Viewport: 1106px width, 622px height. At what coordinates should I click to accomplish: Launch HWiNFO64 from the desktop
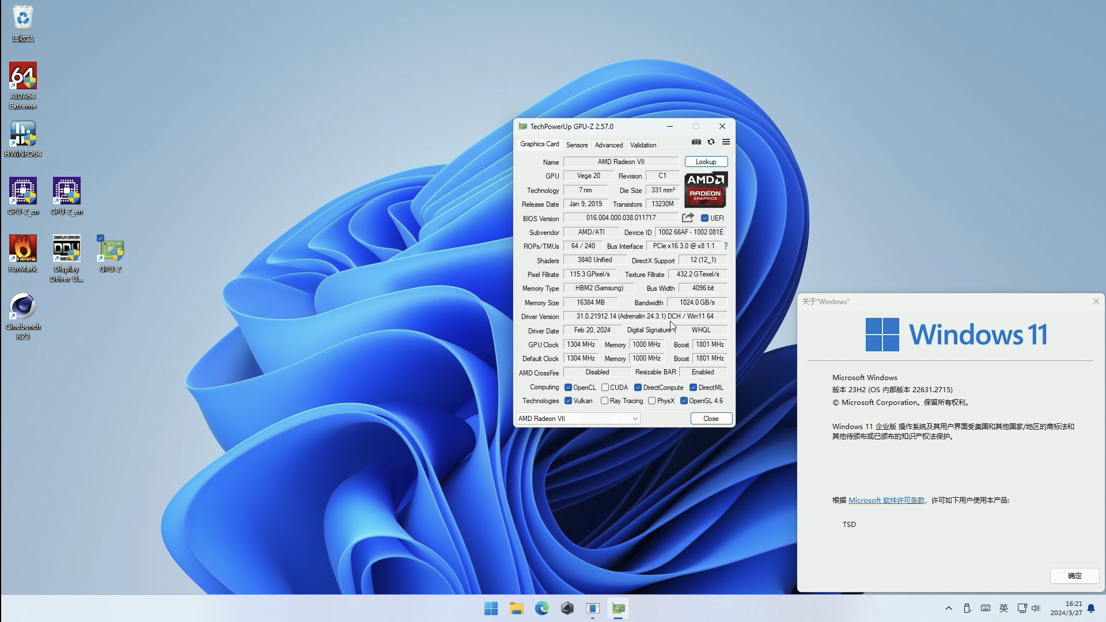click(x=22, y=134)
